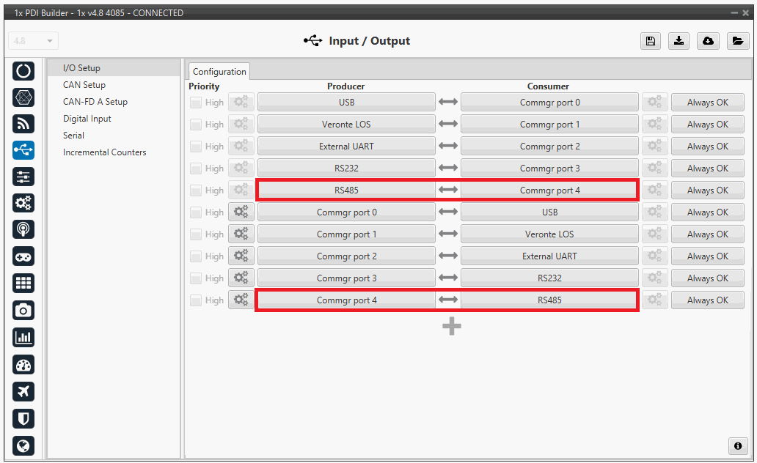Switch to the Configuration tab

coord(219,71)
